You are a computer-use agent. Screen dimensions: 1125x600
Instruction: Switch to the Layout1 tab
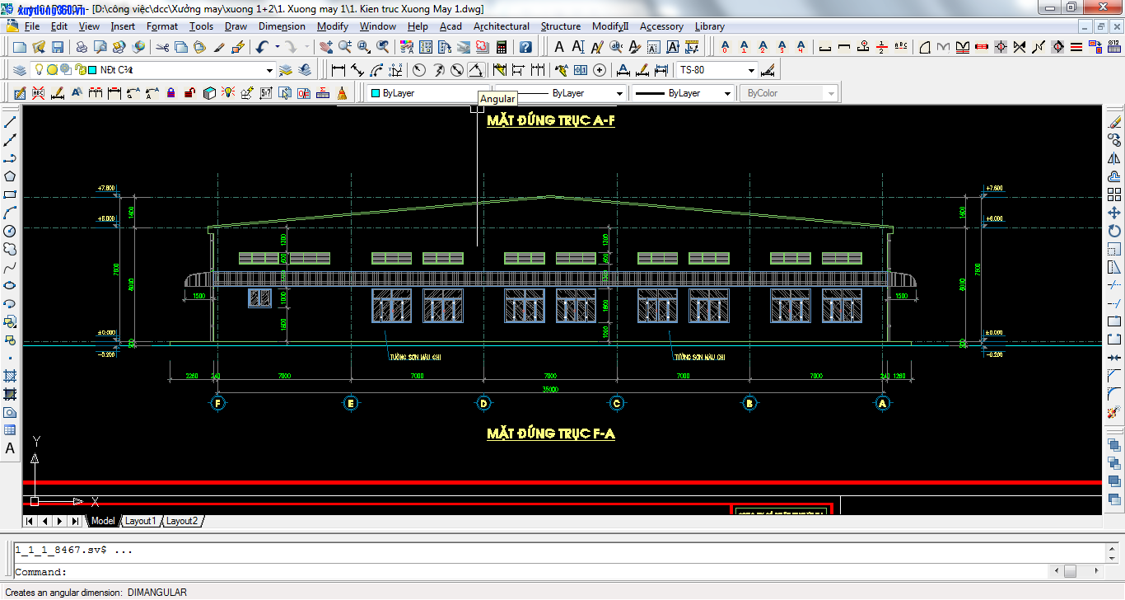140,521
